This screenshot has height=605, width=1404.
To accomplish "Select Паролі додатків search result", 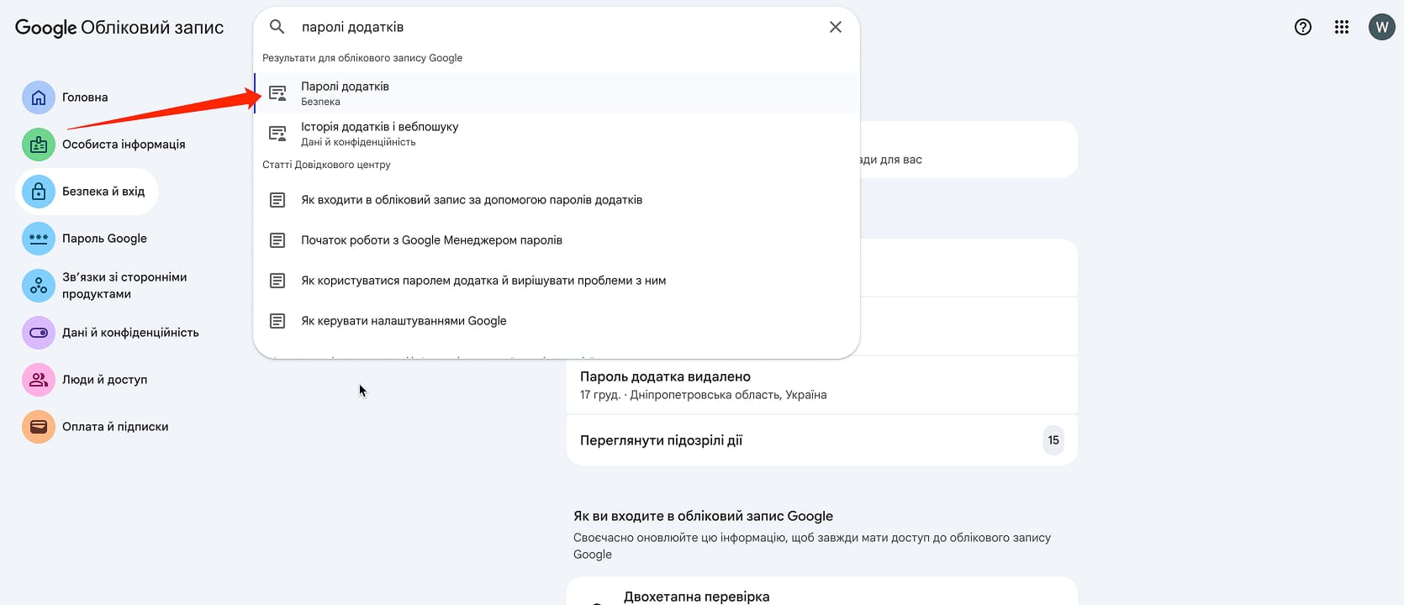I will click(345, 92).
